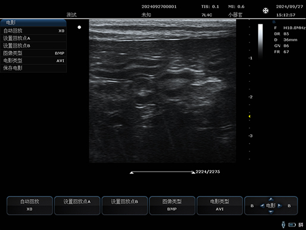Viewport: 306px width, 230px height.
Task: Click the yellow focus position marker
Action: [x=249, y=116]
